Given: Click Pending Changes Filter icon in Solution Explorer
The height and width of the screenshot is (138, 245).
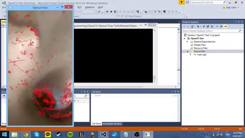Looking at the screenshot, I should click(198, 26).
